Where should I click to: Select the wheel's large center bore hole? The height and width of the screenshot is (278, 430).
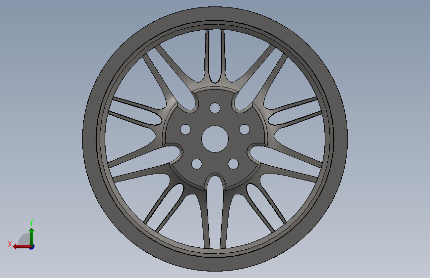(x=215, y=139)
